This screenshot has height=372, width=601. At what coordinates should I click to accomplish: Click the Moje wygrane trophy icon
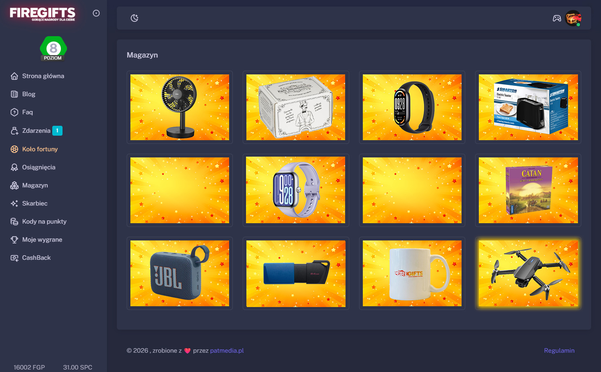pyautogui.click(x=14, y=239)
